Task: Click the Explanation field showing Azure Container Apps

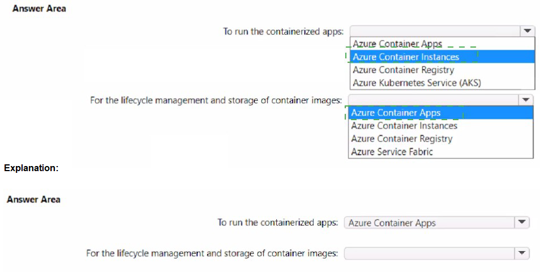Action: 428,223
